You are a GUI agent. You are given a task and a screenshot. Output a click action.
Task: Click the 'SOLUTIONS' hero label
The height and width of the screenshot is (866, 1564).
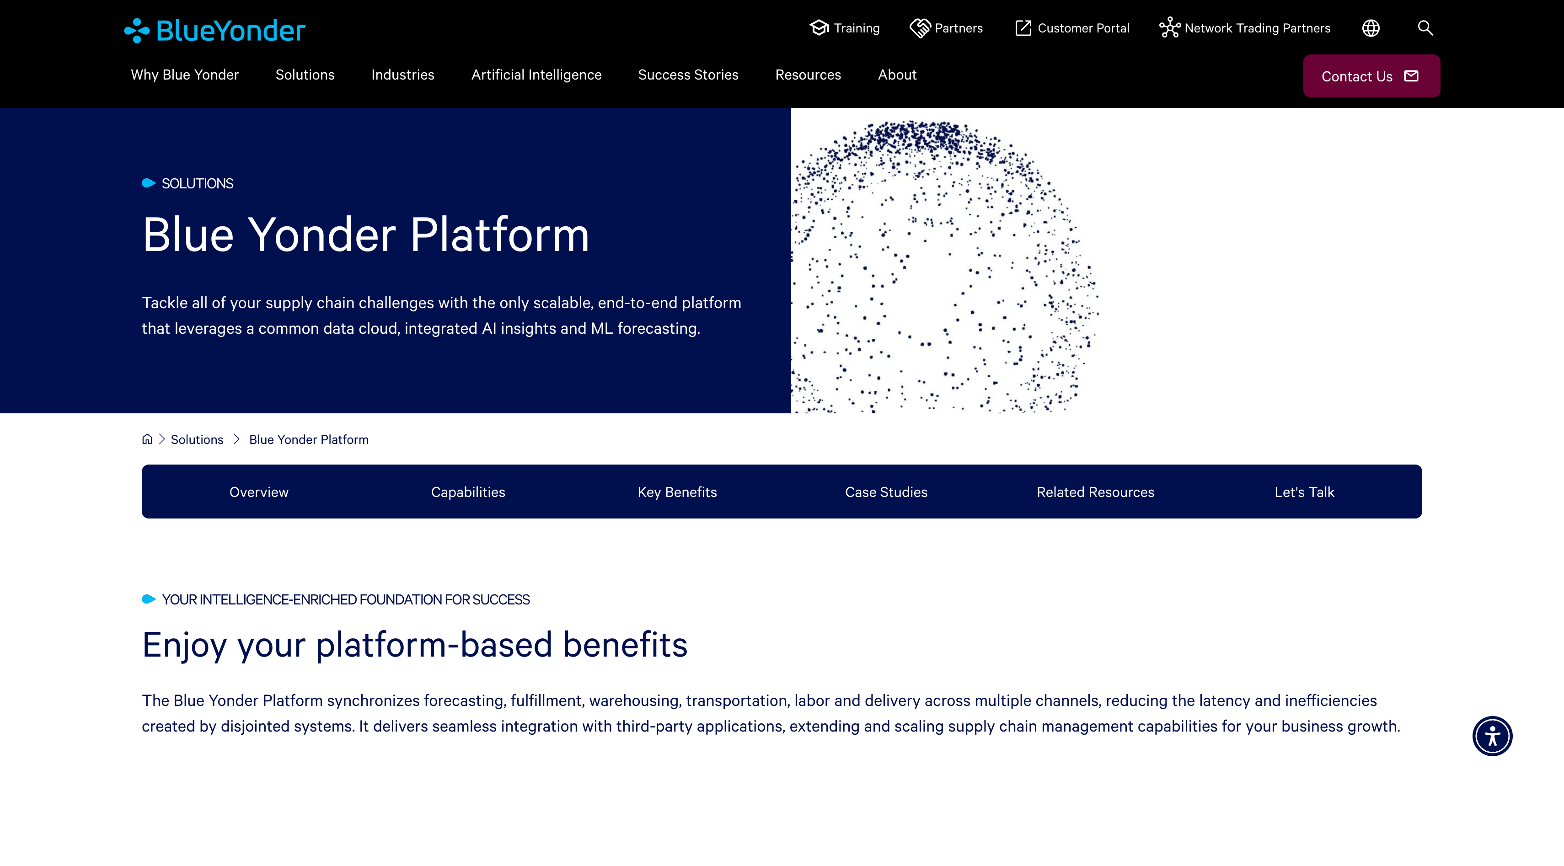197,183
